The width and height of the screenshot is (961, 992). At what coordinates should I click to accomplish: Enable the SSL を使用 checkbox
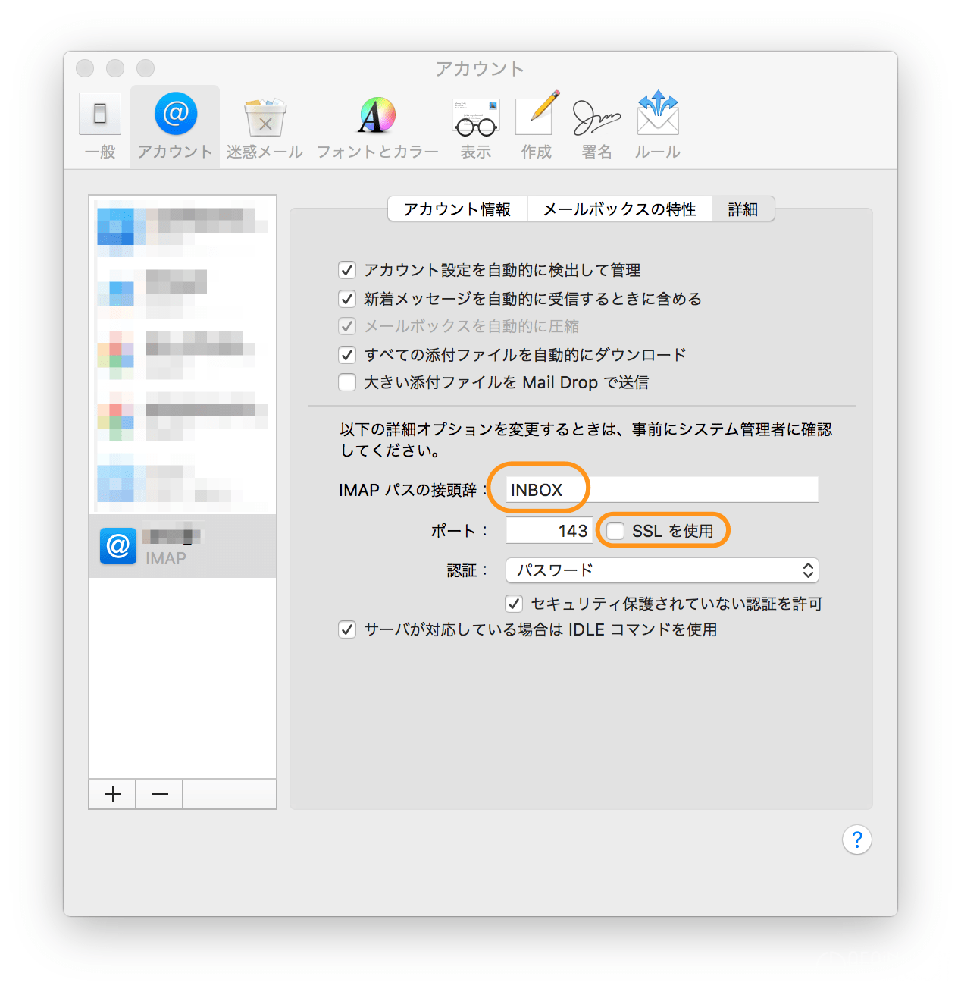615,531
